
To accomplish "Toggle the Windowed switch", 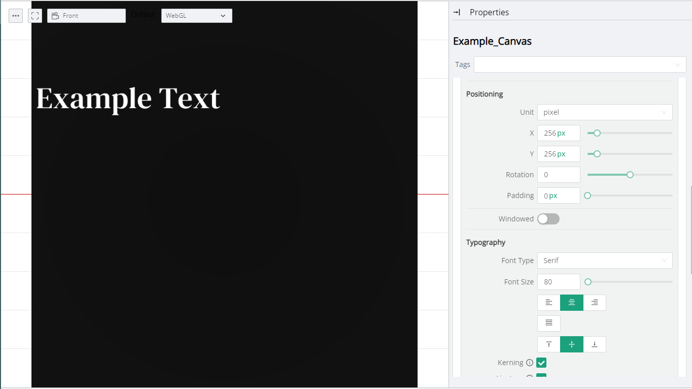I will [548, 219].
